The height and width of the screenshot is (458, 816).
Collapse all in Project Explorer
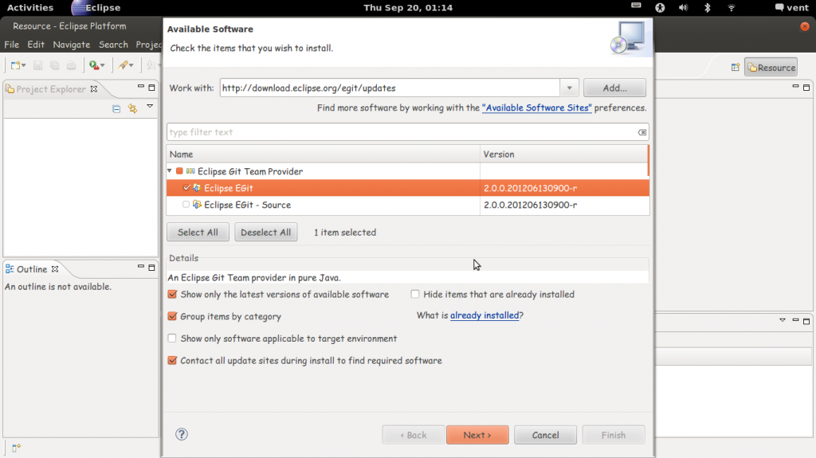click(x=116, y=109)
